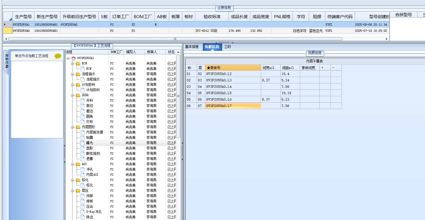
Task: Select the 铣边 step in process tree
Action: pyautogui.click(x=89, y=217)
